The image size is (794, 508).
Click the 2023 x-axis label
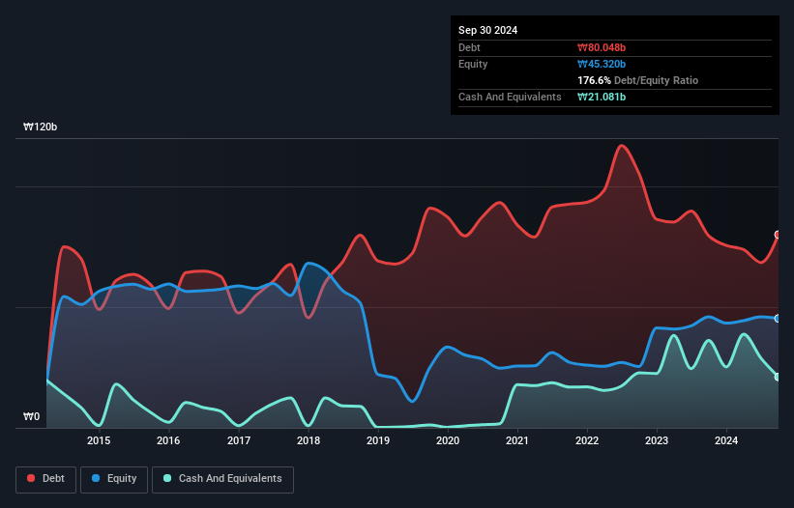(x=657, y=440)
